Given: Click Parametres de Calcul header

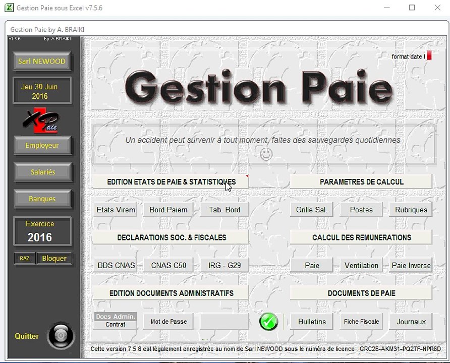Looking at the screenshot, I should [361, 182].
